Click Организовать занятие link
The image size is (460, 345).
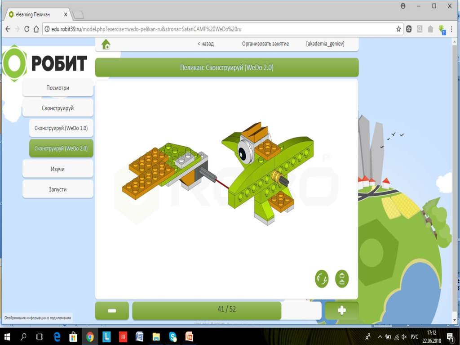[265, 44]
